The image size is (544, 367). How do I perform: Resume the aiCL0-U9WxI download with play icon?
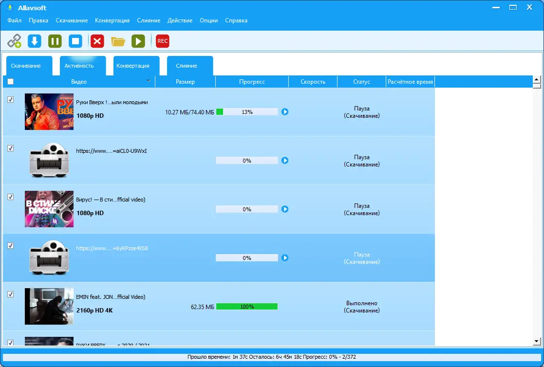click(285, 160)
